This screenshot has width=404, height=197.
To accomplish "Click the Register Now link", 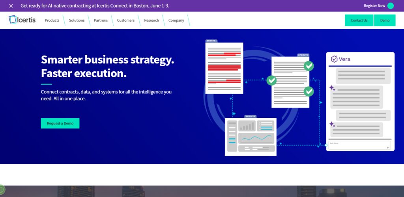I will [x=374, y=6].
